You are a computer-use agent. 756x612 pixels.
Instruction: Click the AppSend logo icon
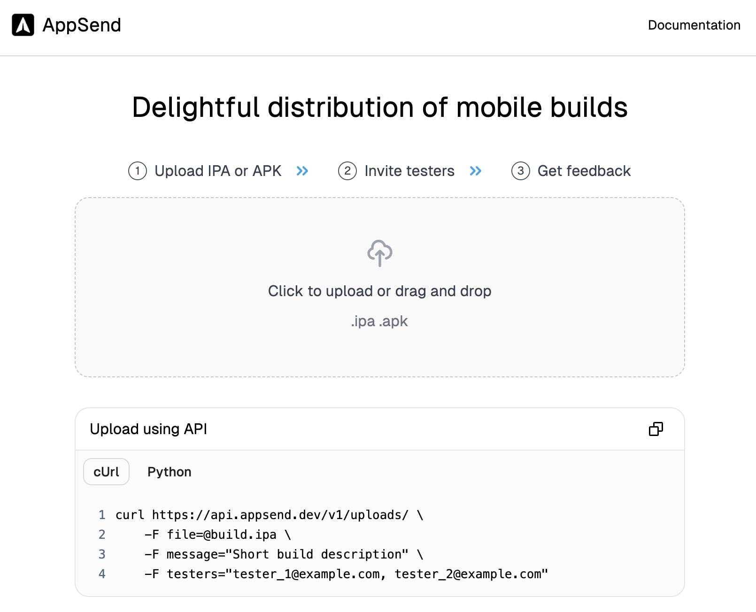[x=23, y=25]
